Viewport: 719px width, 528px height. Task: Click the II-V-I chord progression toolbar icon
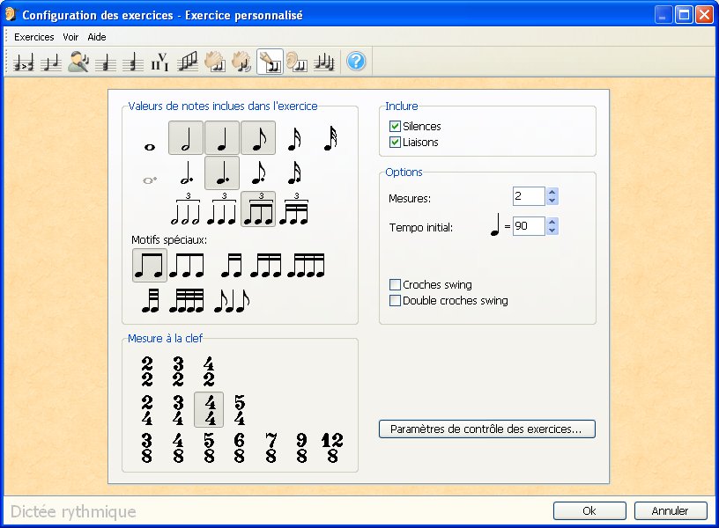tap(159, 62)
